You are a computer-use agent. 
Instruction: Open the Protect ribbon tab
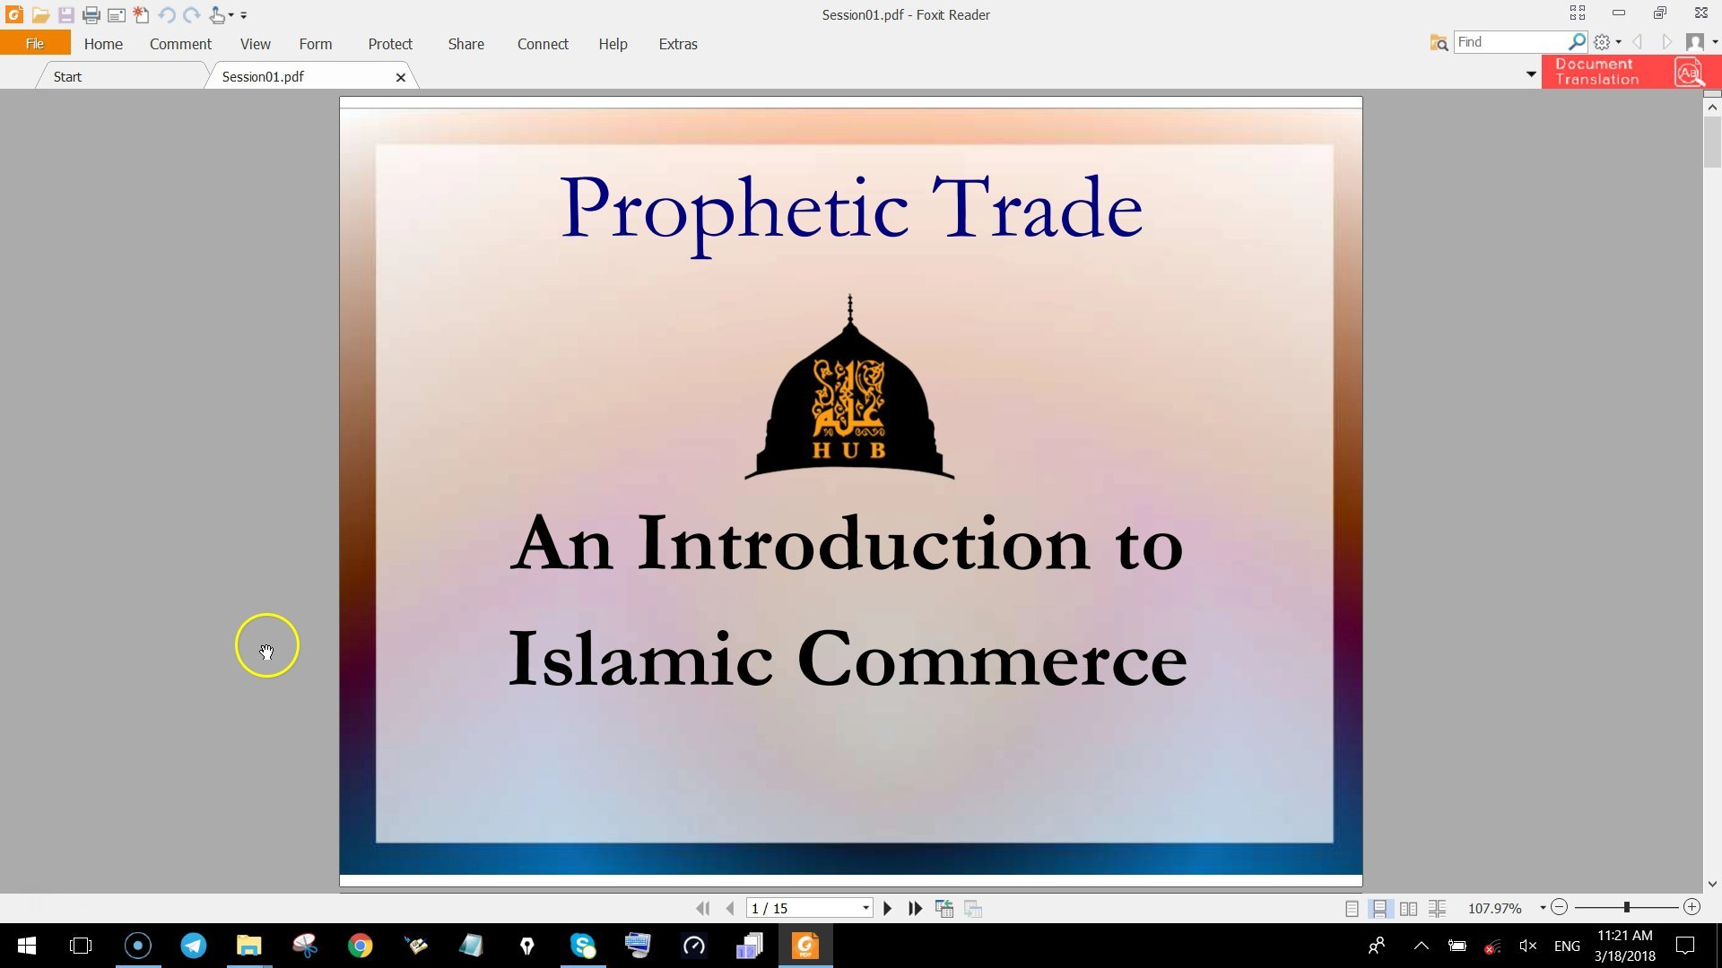point(390,44)
